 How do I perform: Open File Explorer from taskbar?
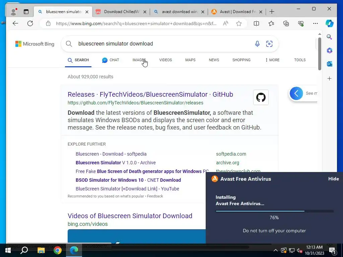(41, 250)
